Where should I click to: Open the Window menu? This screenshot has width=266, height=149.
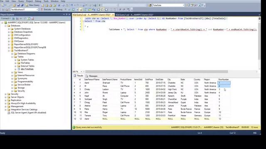click(54, 1)
